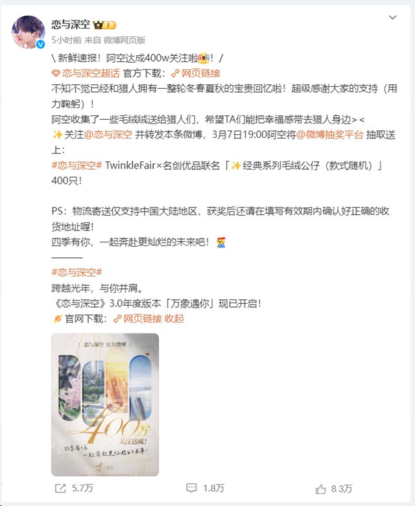This screenshot has width=415, height=506.
Task: Open the 400万 celebration poster thumbnail
Action: [105, 405]
